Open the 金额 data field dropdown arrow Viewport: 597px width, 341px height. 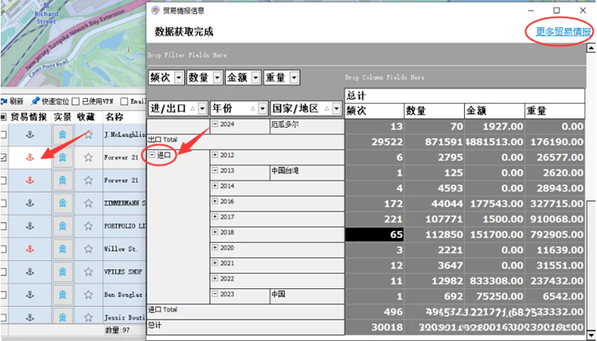tap(256, 78)
